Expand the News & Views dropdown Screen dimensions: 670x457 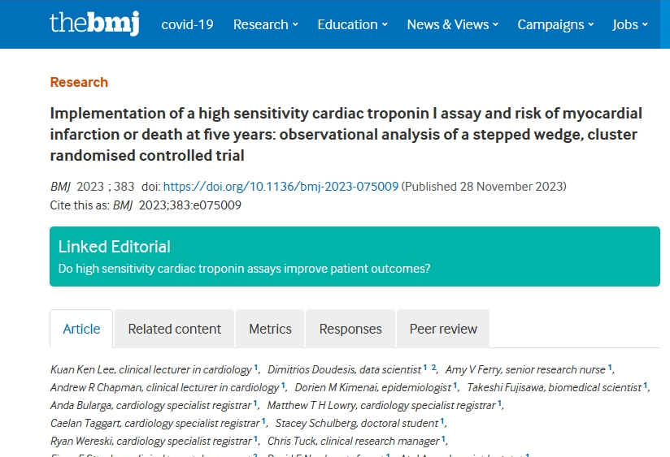pos(453,24)
